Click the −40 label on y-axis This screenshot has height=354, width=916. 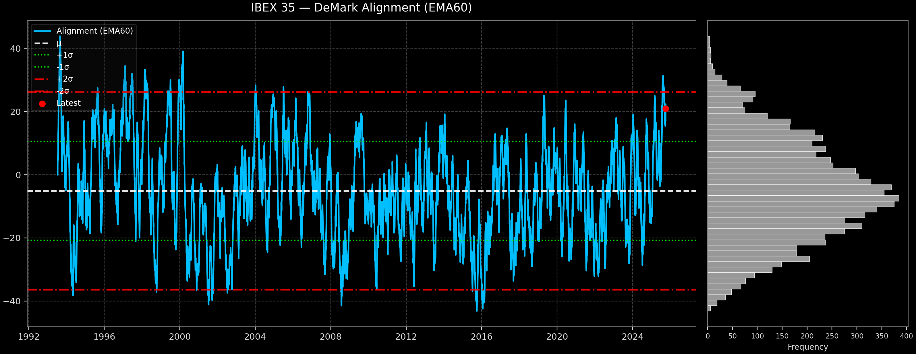[x=12, y=301]
